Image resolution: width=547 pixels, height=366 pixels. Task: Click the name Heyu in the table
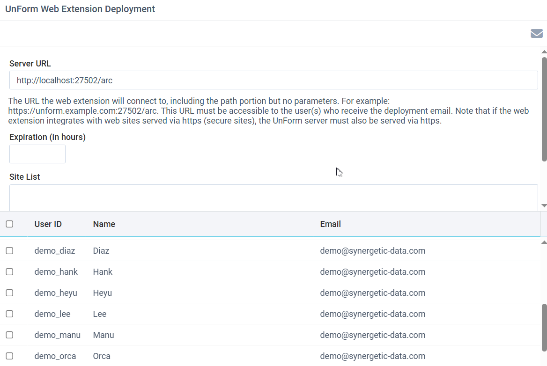pyautogui.click(x=102, y=293)
